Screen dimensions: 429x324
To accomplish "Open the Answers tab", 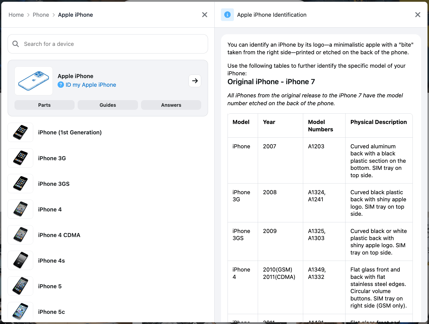I will tap(171, 105).
